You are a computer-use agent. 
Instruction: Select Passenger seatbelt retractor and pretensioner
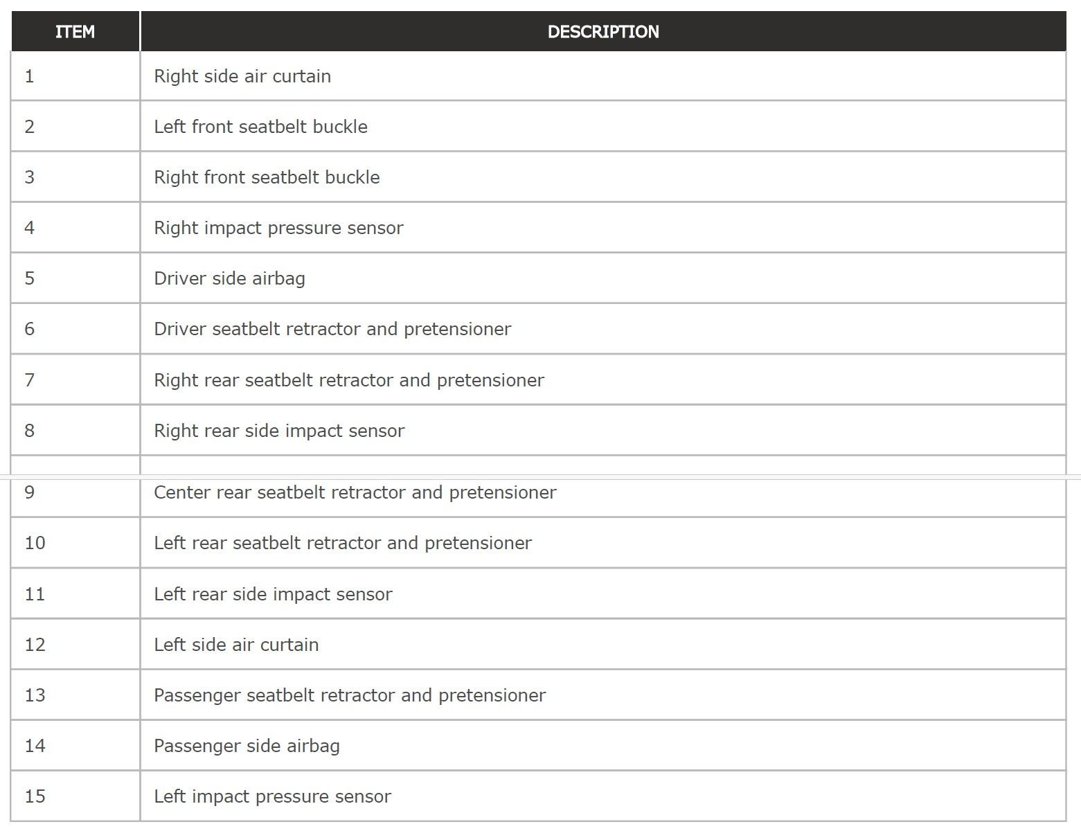pyautogui.click(x=350, y=695)
